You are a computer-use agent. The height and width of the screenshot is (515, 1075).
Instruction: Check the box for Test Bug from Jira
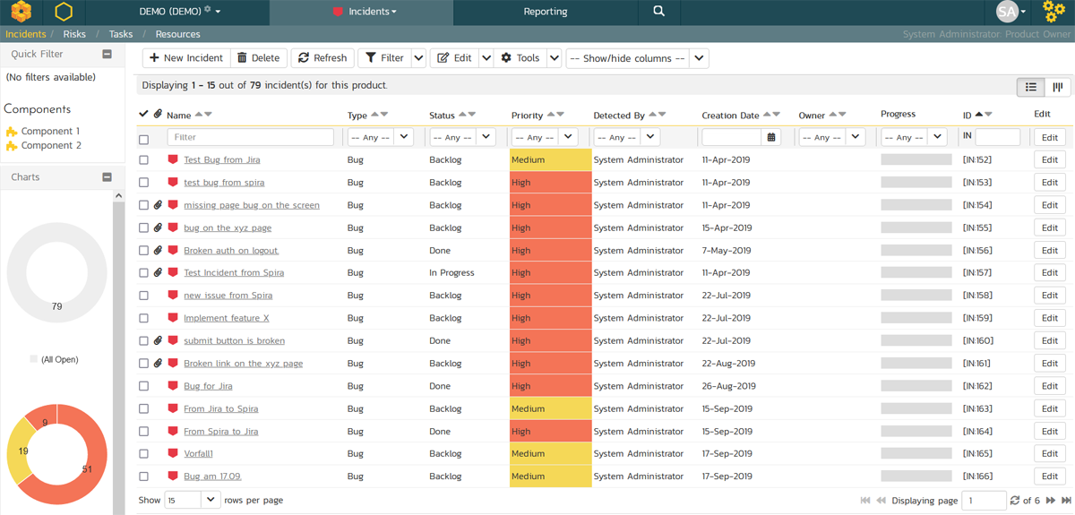pos(143,160)
